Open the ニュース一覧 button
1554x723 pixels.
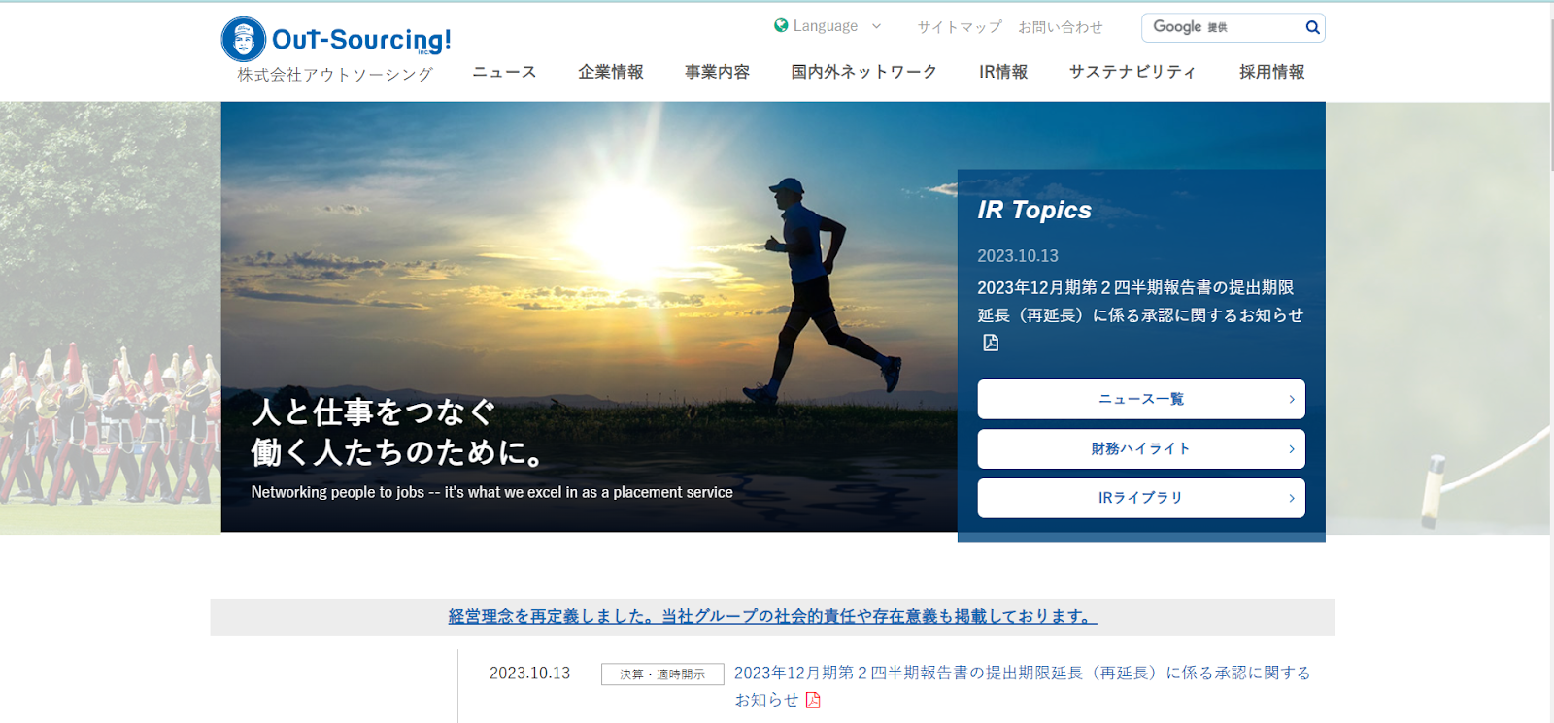(1141, 399)
